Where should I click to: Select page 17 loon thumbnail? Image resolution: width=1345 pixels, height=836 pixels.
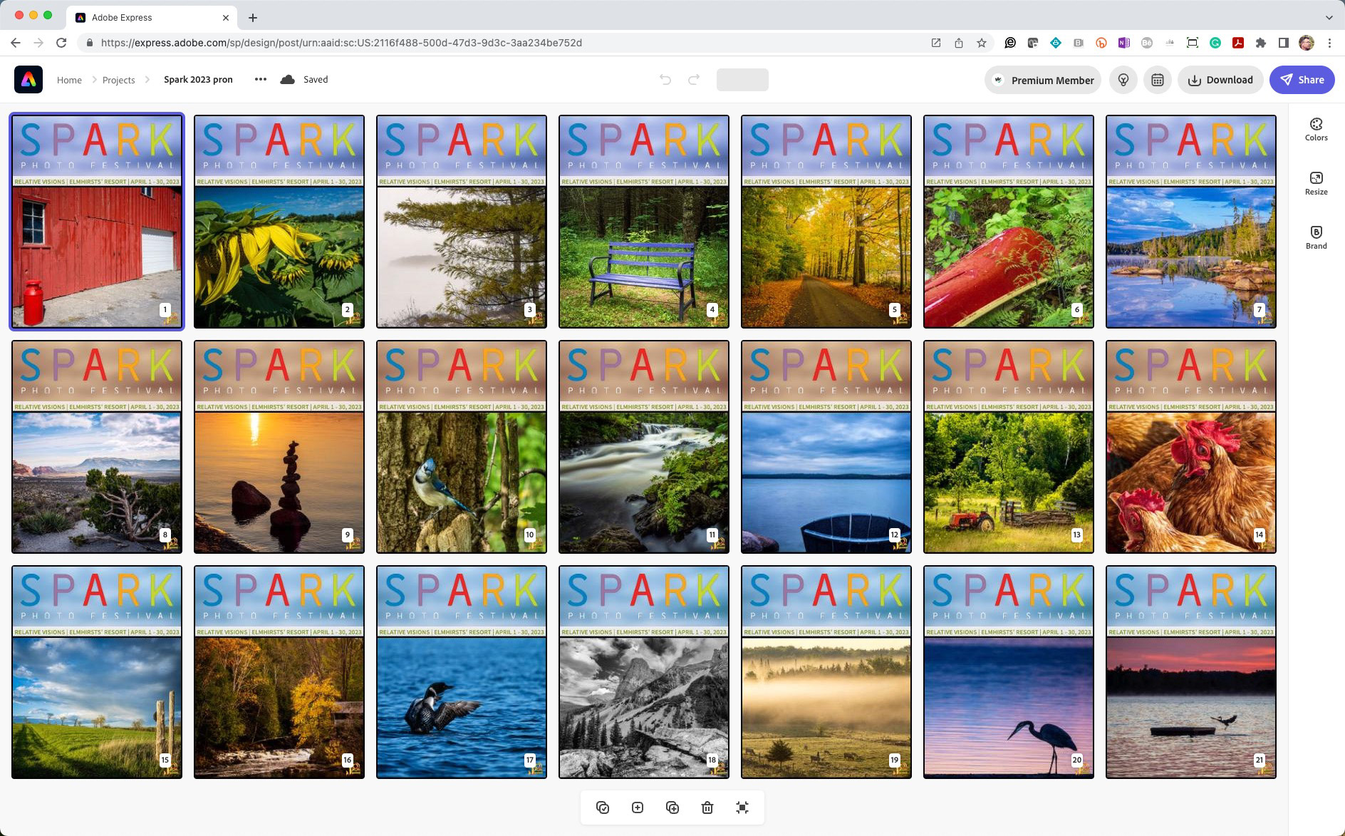coord(462,672)
